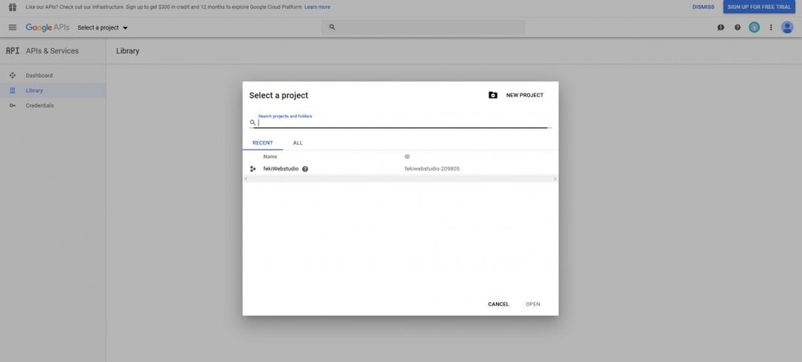
Task: Follow the Learn more link
Action: (x=317, y=7)
